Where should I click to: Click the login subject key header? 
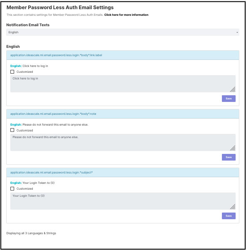coord(52,173)
